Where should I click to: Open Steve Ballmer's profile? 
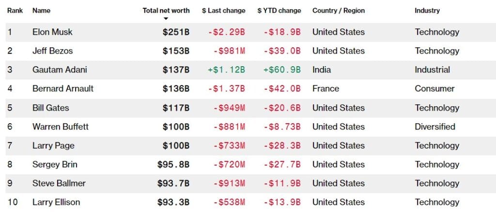click(x=59, y=183)
